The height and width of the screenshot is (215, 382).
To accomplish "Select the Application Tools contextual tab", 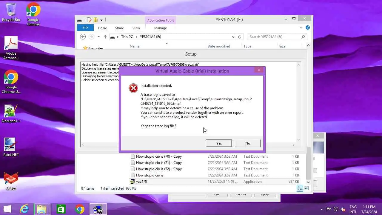I will (x=161, y=20).
